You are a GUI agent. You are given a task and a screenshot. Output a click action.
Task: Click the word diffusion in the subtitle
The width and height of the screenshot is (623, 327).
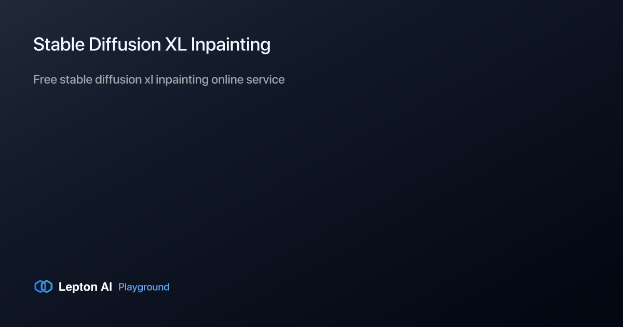(118, 79)
